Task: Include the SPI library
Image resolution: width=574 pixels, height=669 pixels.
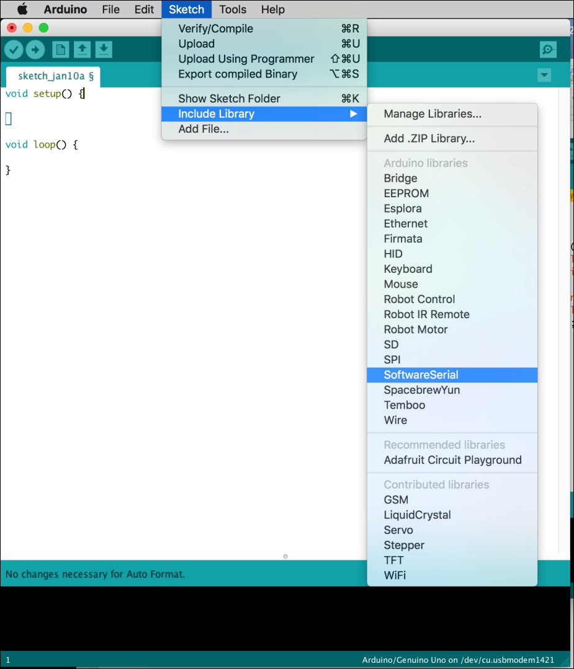Action: pos(452,360)
